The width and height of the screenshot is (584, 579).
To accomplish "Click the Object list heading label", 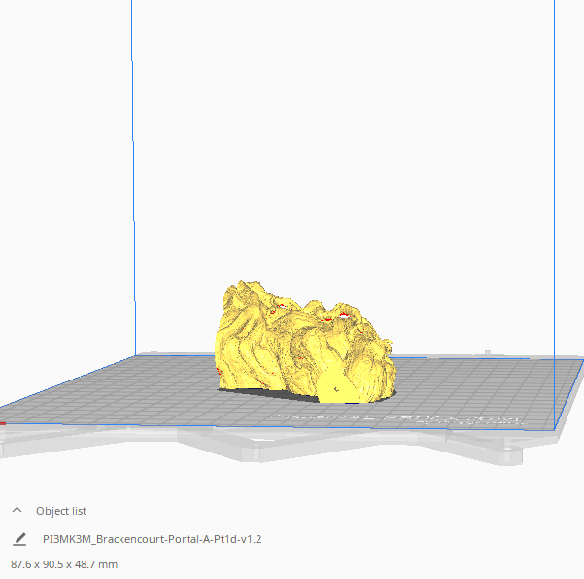I will pyautogui.click(x=61, y=511).
